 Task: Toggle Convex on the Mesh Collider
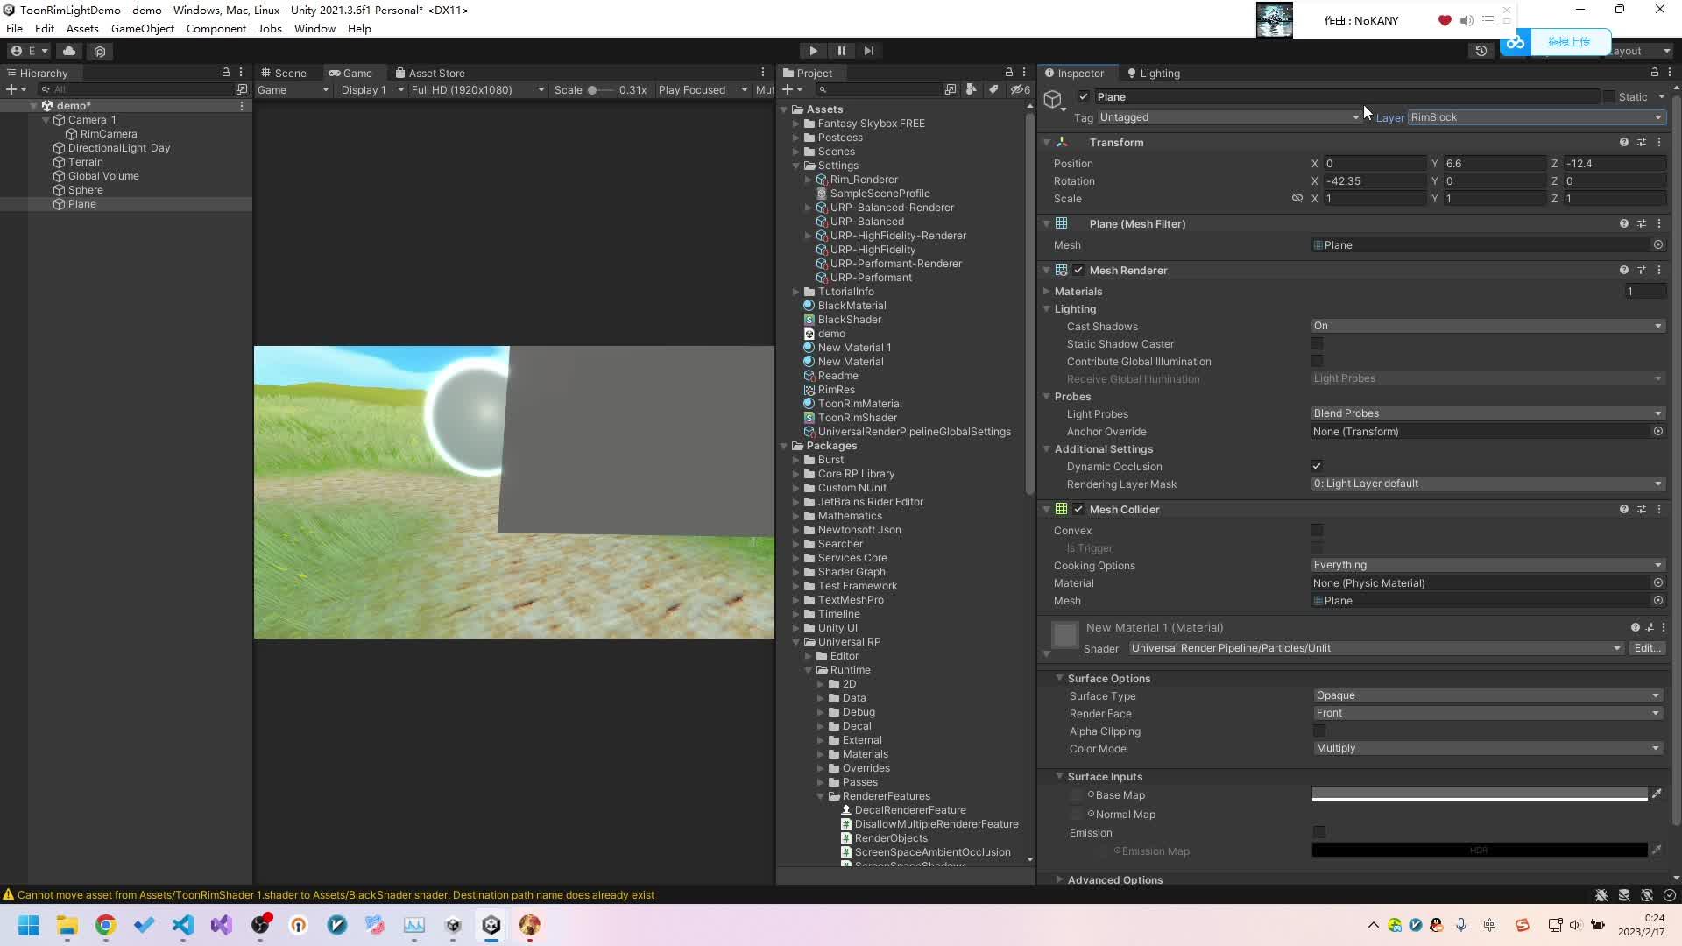pos(1317,530)
